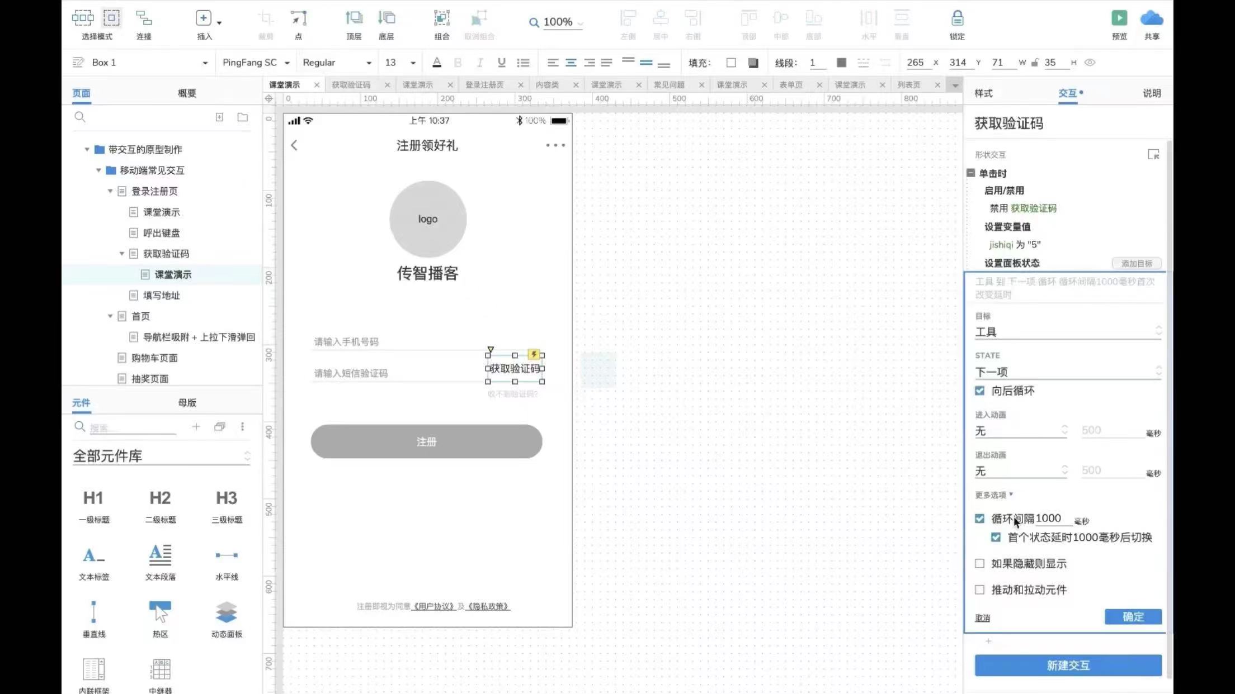Open the 母版 tab in library panel

tap(187, 402)
